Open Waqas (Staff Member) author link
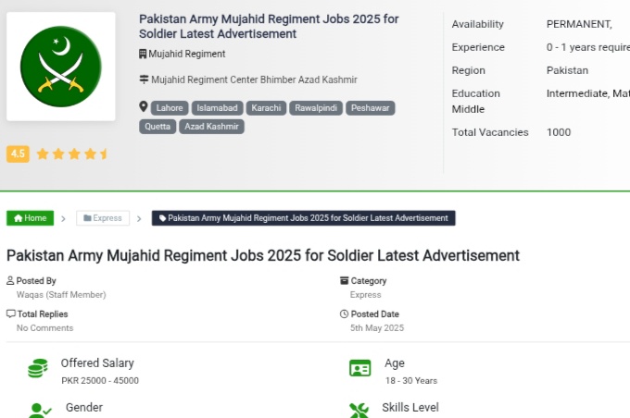Viewport: 630px width, 418px height. point(61,295)
